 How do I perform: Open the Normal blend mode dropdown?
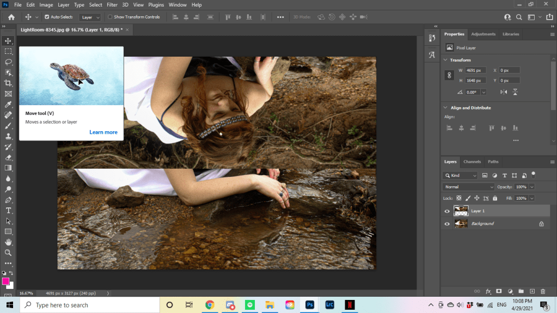click(x=469, y=187)
